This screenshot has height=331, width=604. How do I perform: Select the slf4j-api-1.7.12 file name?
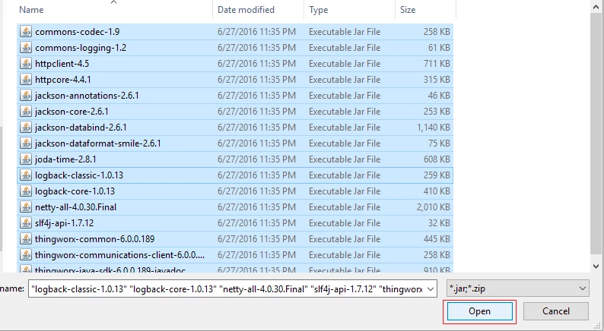[64, 223]
